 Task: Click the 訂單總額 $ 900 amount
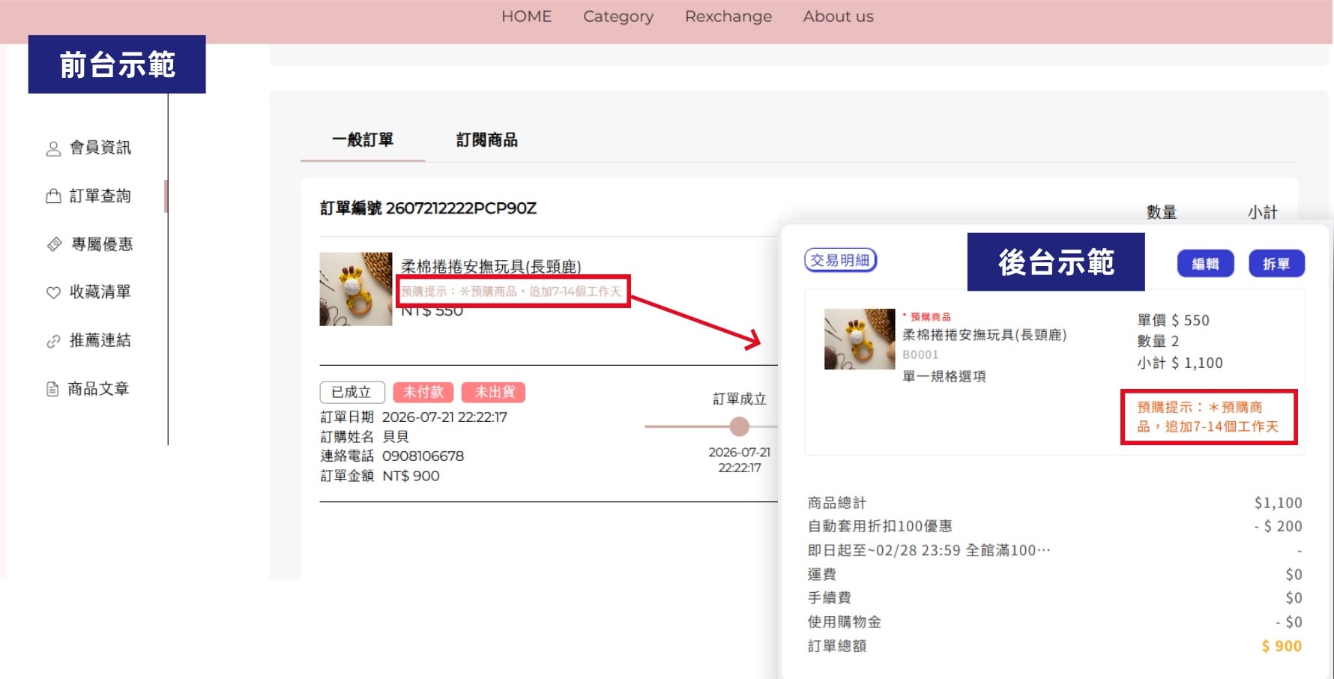click(x=1282, y=646)
